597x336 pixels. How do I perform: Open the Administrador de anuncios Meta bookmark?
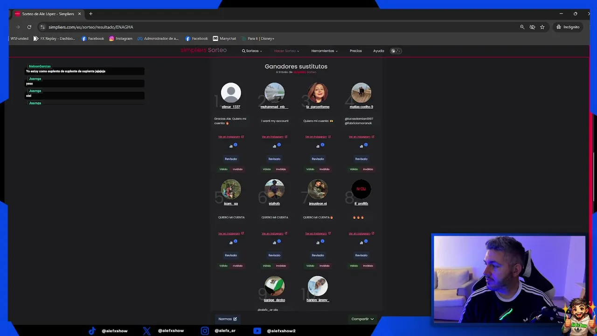point(158,38)
